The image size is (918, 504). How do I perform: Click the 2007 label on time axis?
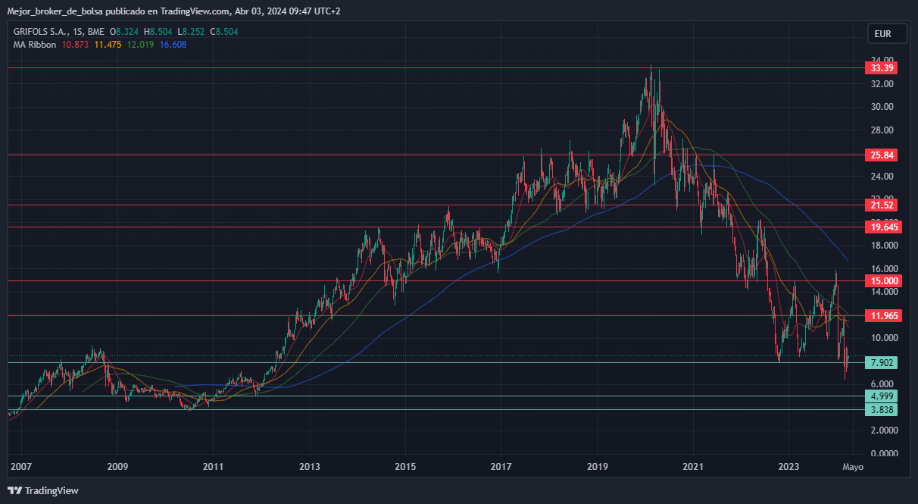(x=20, y=467)
